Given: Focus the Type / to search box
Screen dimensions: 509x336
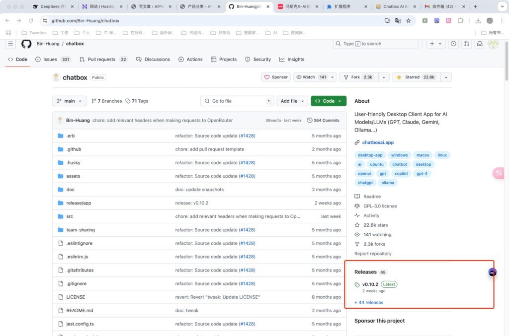Looking at the screenshot, I should pos(376,44).
